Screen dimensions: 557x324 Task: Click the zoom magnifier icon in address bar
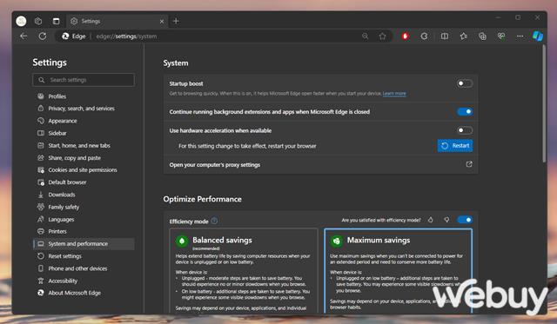365,36
